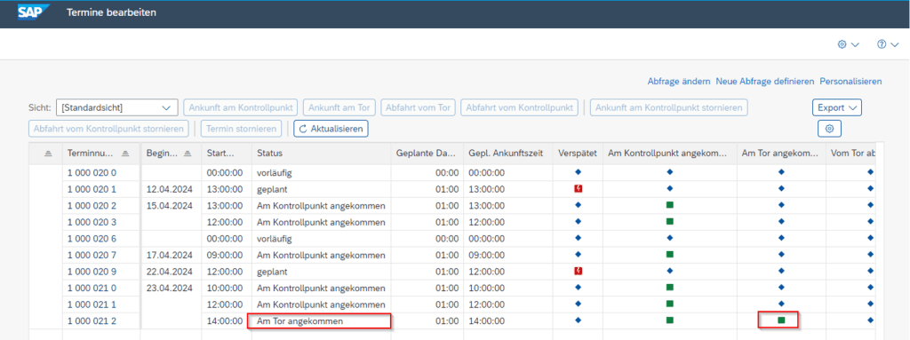This screenshot has height=340, width=910.
Task: Open the help question mark menu
Action: [x=888, y=44]
